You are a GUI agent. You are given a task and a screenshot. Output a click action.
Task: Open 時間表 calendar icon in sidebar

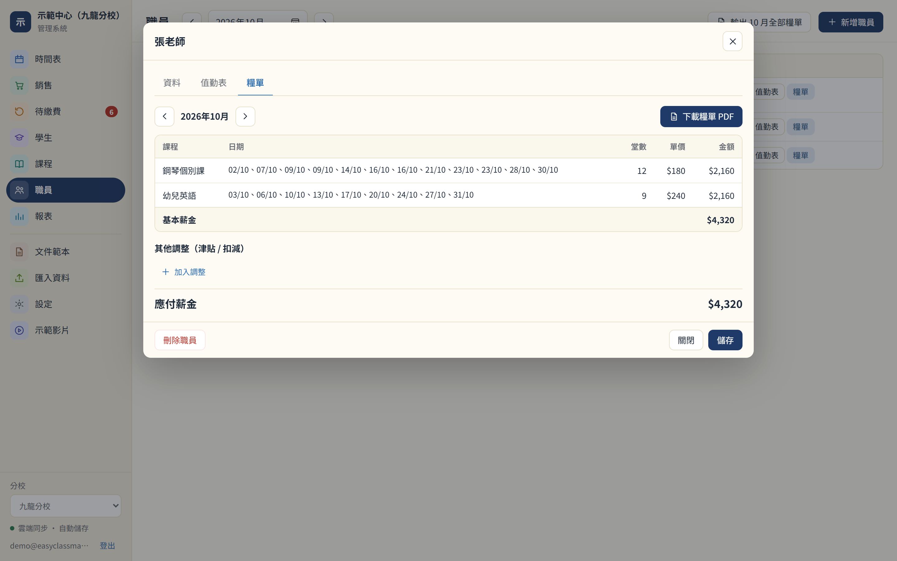pyautogui.click(x=19, y=59)
